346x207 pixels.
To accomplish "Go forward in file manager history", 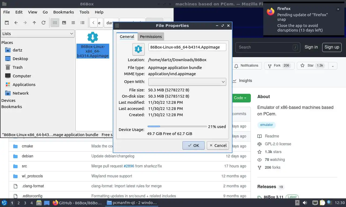I will (25, 23).
